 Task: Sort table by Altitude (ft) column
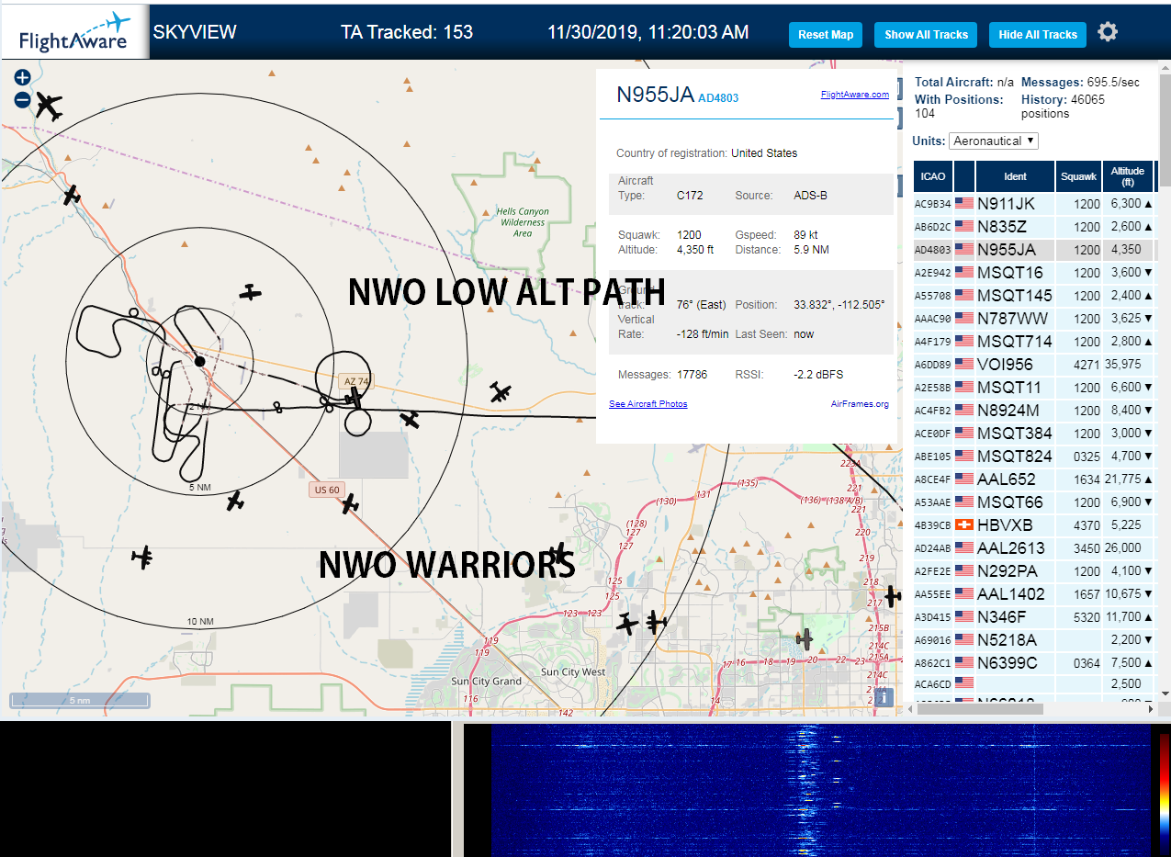tap(1127, 176)
